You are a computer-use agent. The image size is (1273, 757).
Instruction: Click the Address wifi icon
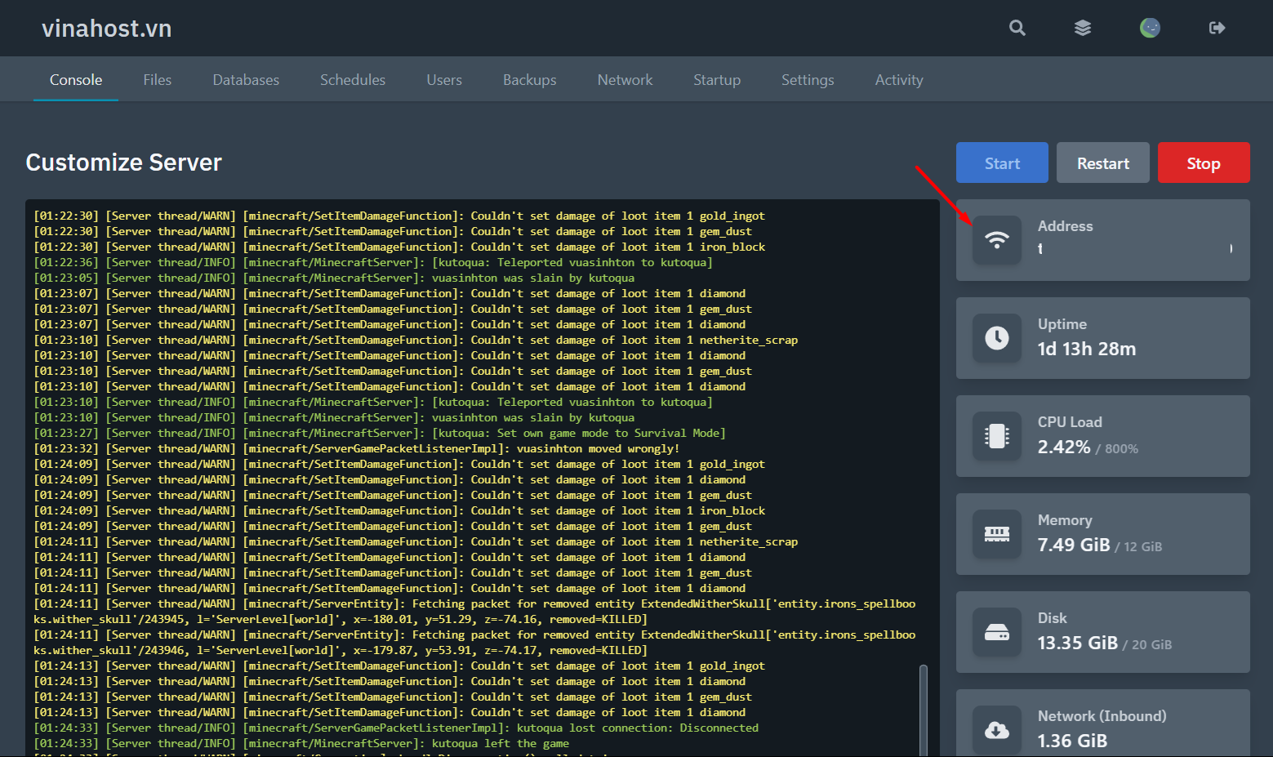coord(997,240)
